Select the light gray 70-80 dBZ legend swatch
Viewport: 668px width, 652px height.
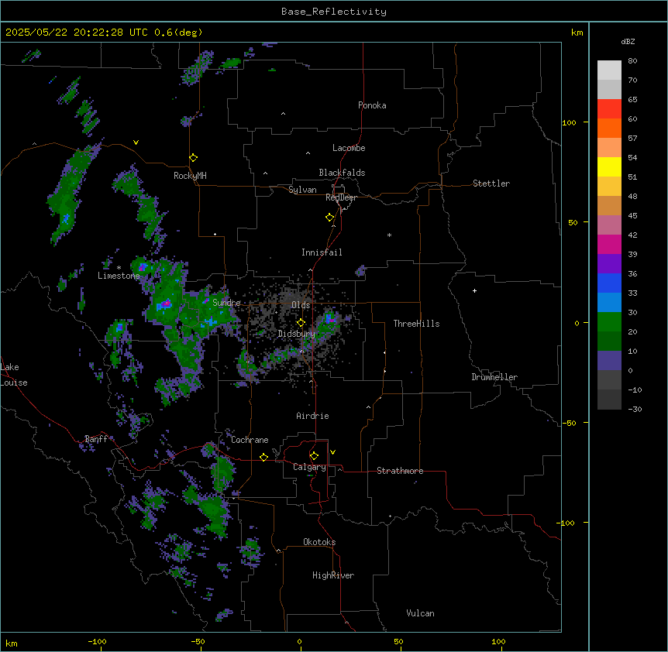[609, 70]
